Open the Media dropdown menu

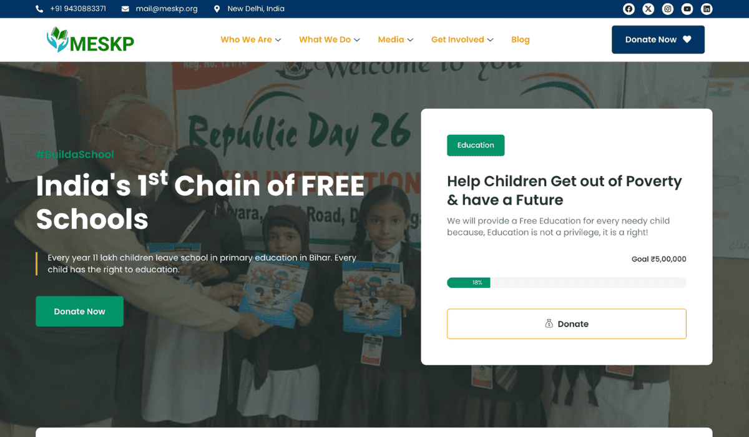pos(396,39)
